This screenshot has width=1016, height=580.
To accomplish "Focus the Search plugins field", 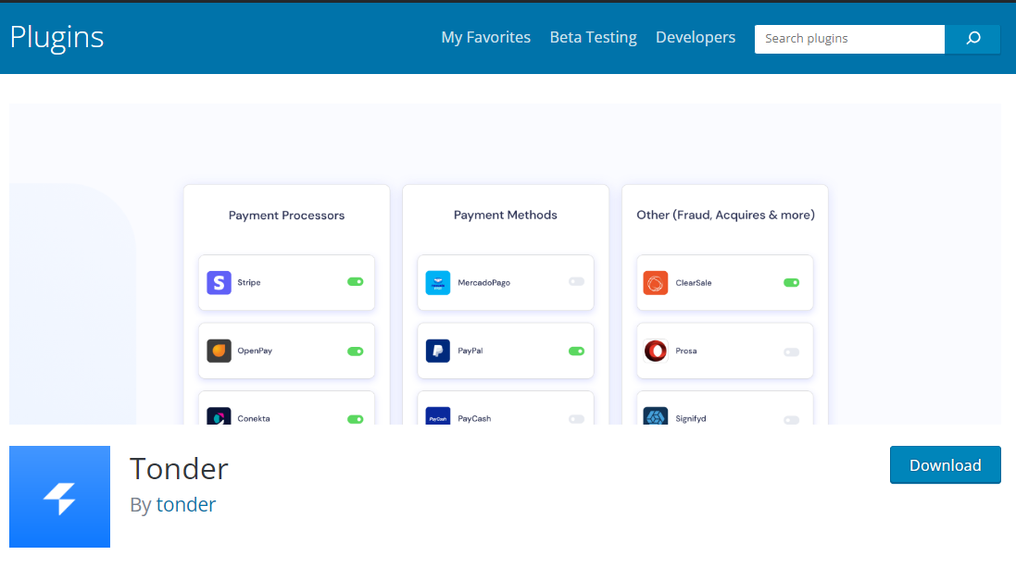I will point(849,39).
